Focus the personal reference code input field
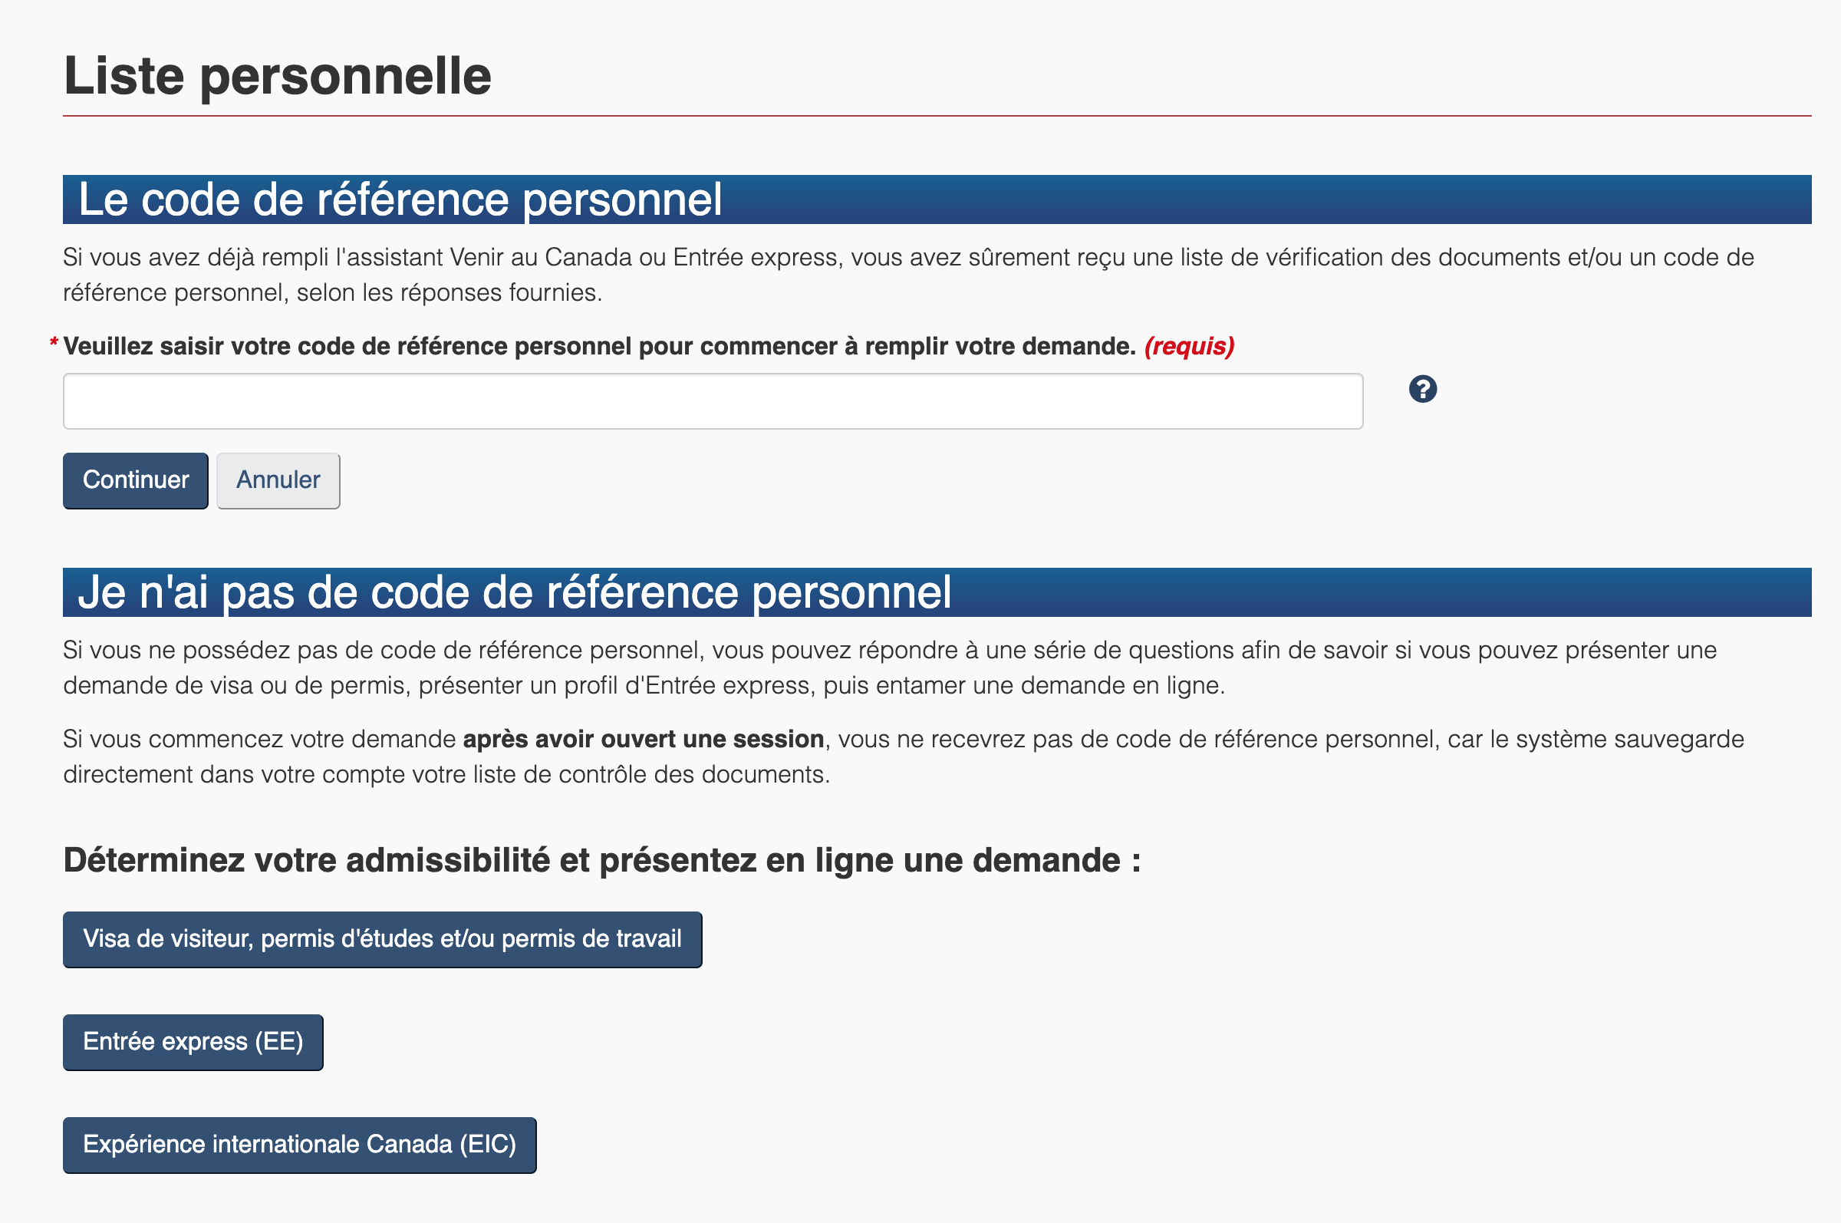This screenshot has height=1223, width=1841. click(x=713, y=401)
